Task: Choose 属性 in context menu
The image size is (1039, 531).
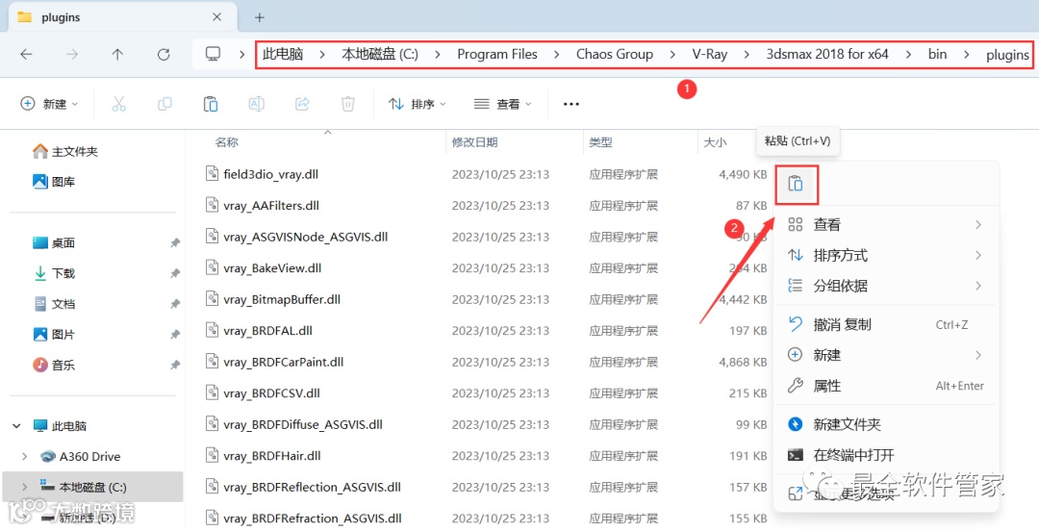Action: 885,385
